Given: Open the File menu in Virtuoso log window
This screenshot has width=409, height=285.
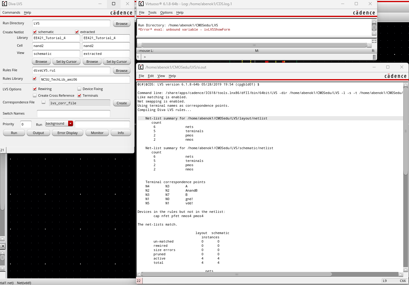Looking at the screenshot, I should coord(142,12).
